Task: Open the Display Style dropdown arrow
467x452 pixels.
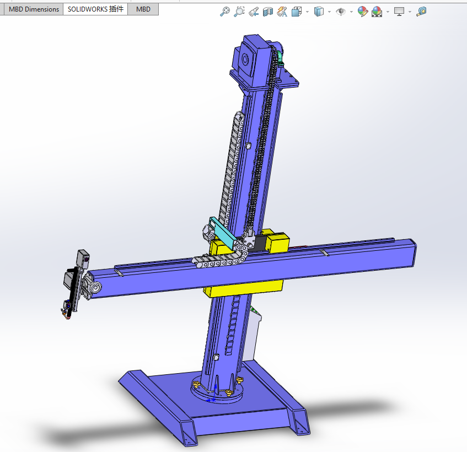Action: point(329,12)
